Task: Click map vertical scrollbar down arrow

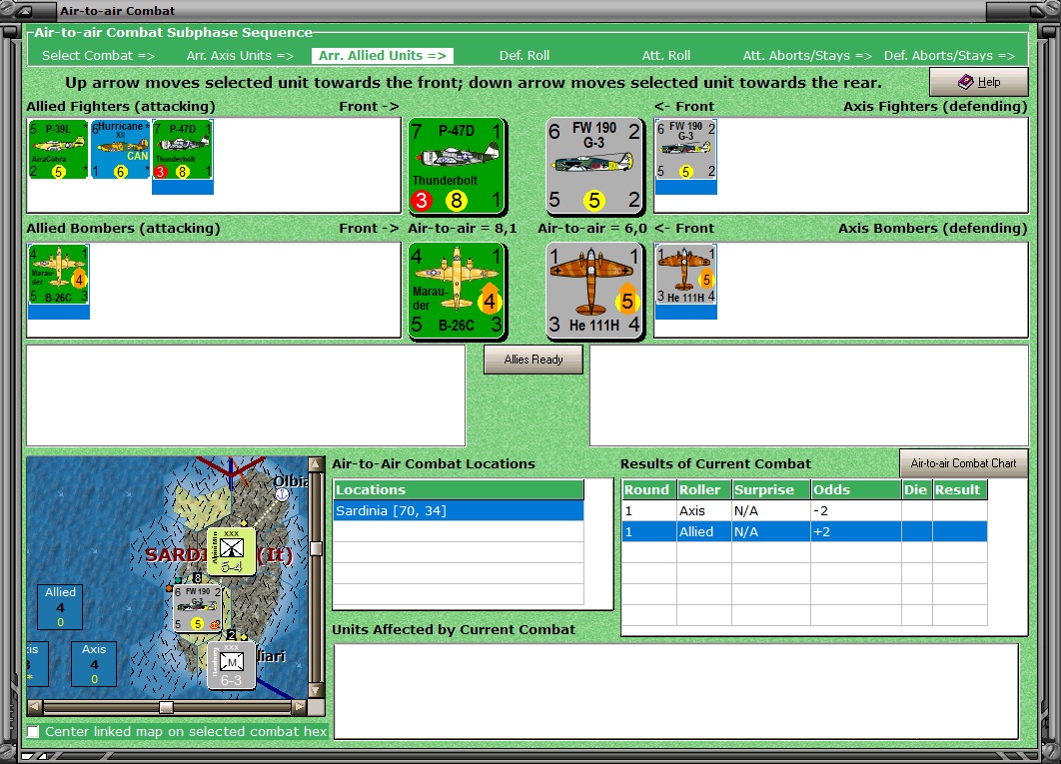Action: (x=316, y=690)
